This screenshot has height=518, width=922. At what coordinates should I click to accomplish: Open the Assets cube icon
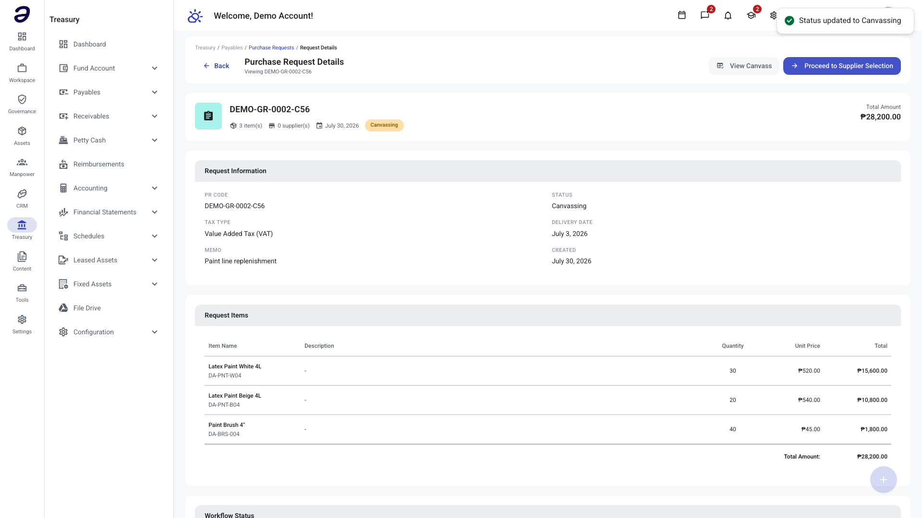point(22,131)
